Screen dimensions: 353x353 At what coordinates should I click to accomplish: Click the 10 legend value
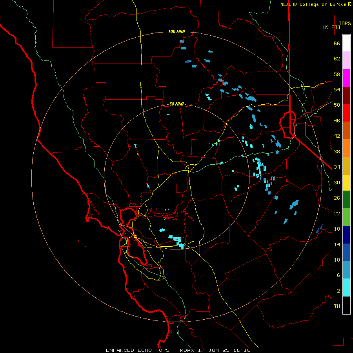point(337,260)
